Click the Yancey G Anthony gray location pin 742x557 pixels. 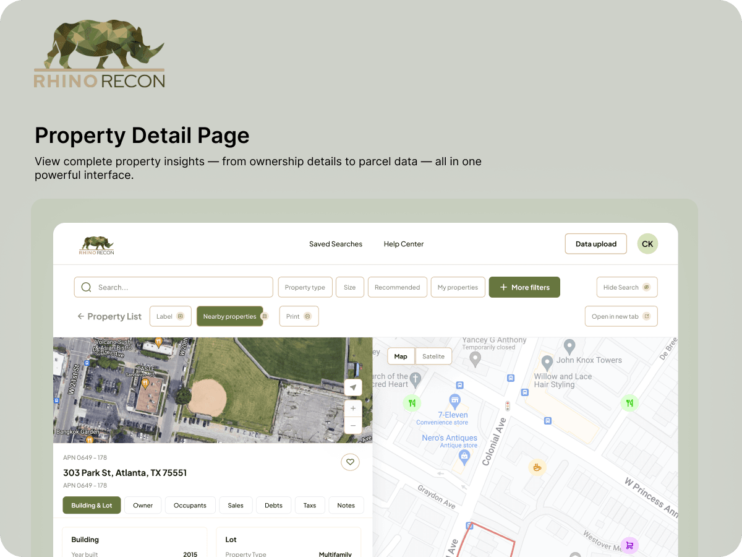[474, 359]
